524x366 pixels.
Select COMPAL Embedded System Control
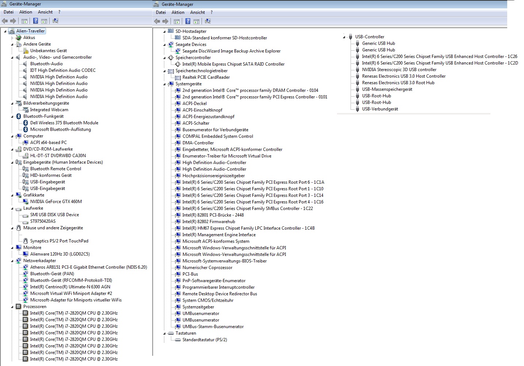click(218, 136)
